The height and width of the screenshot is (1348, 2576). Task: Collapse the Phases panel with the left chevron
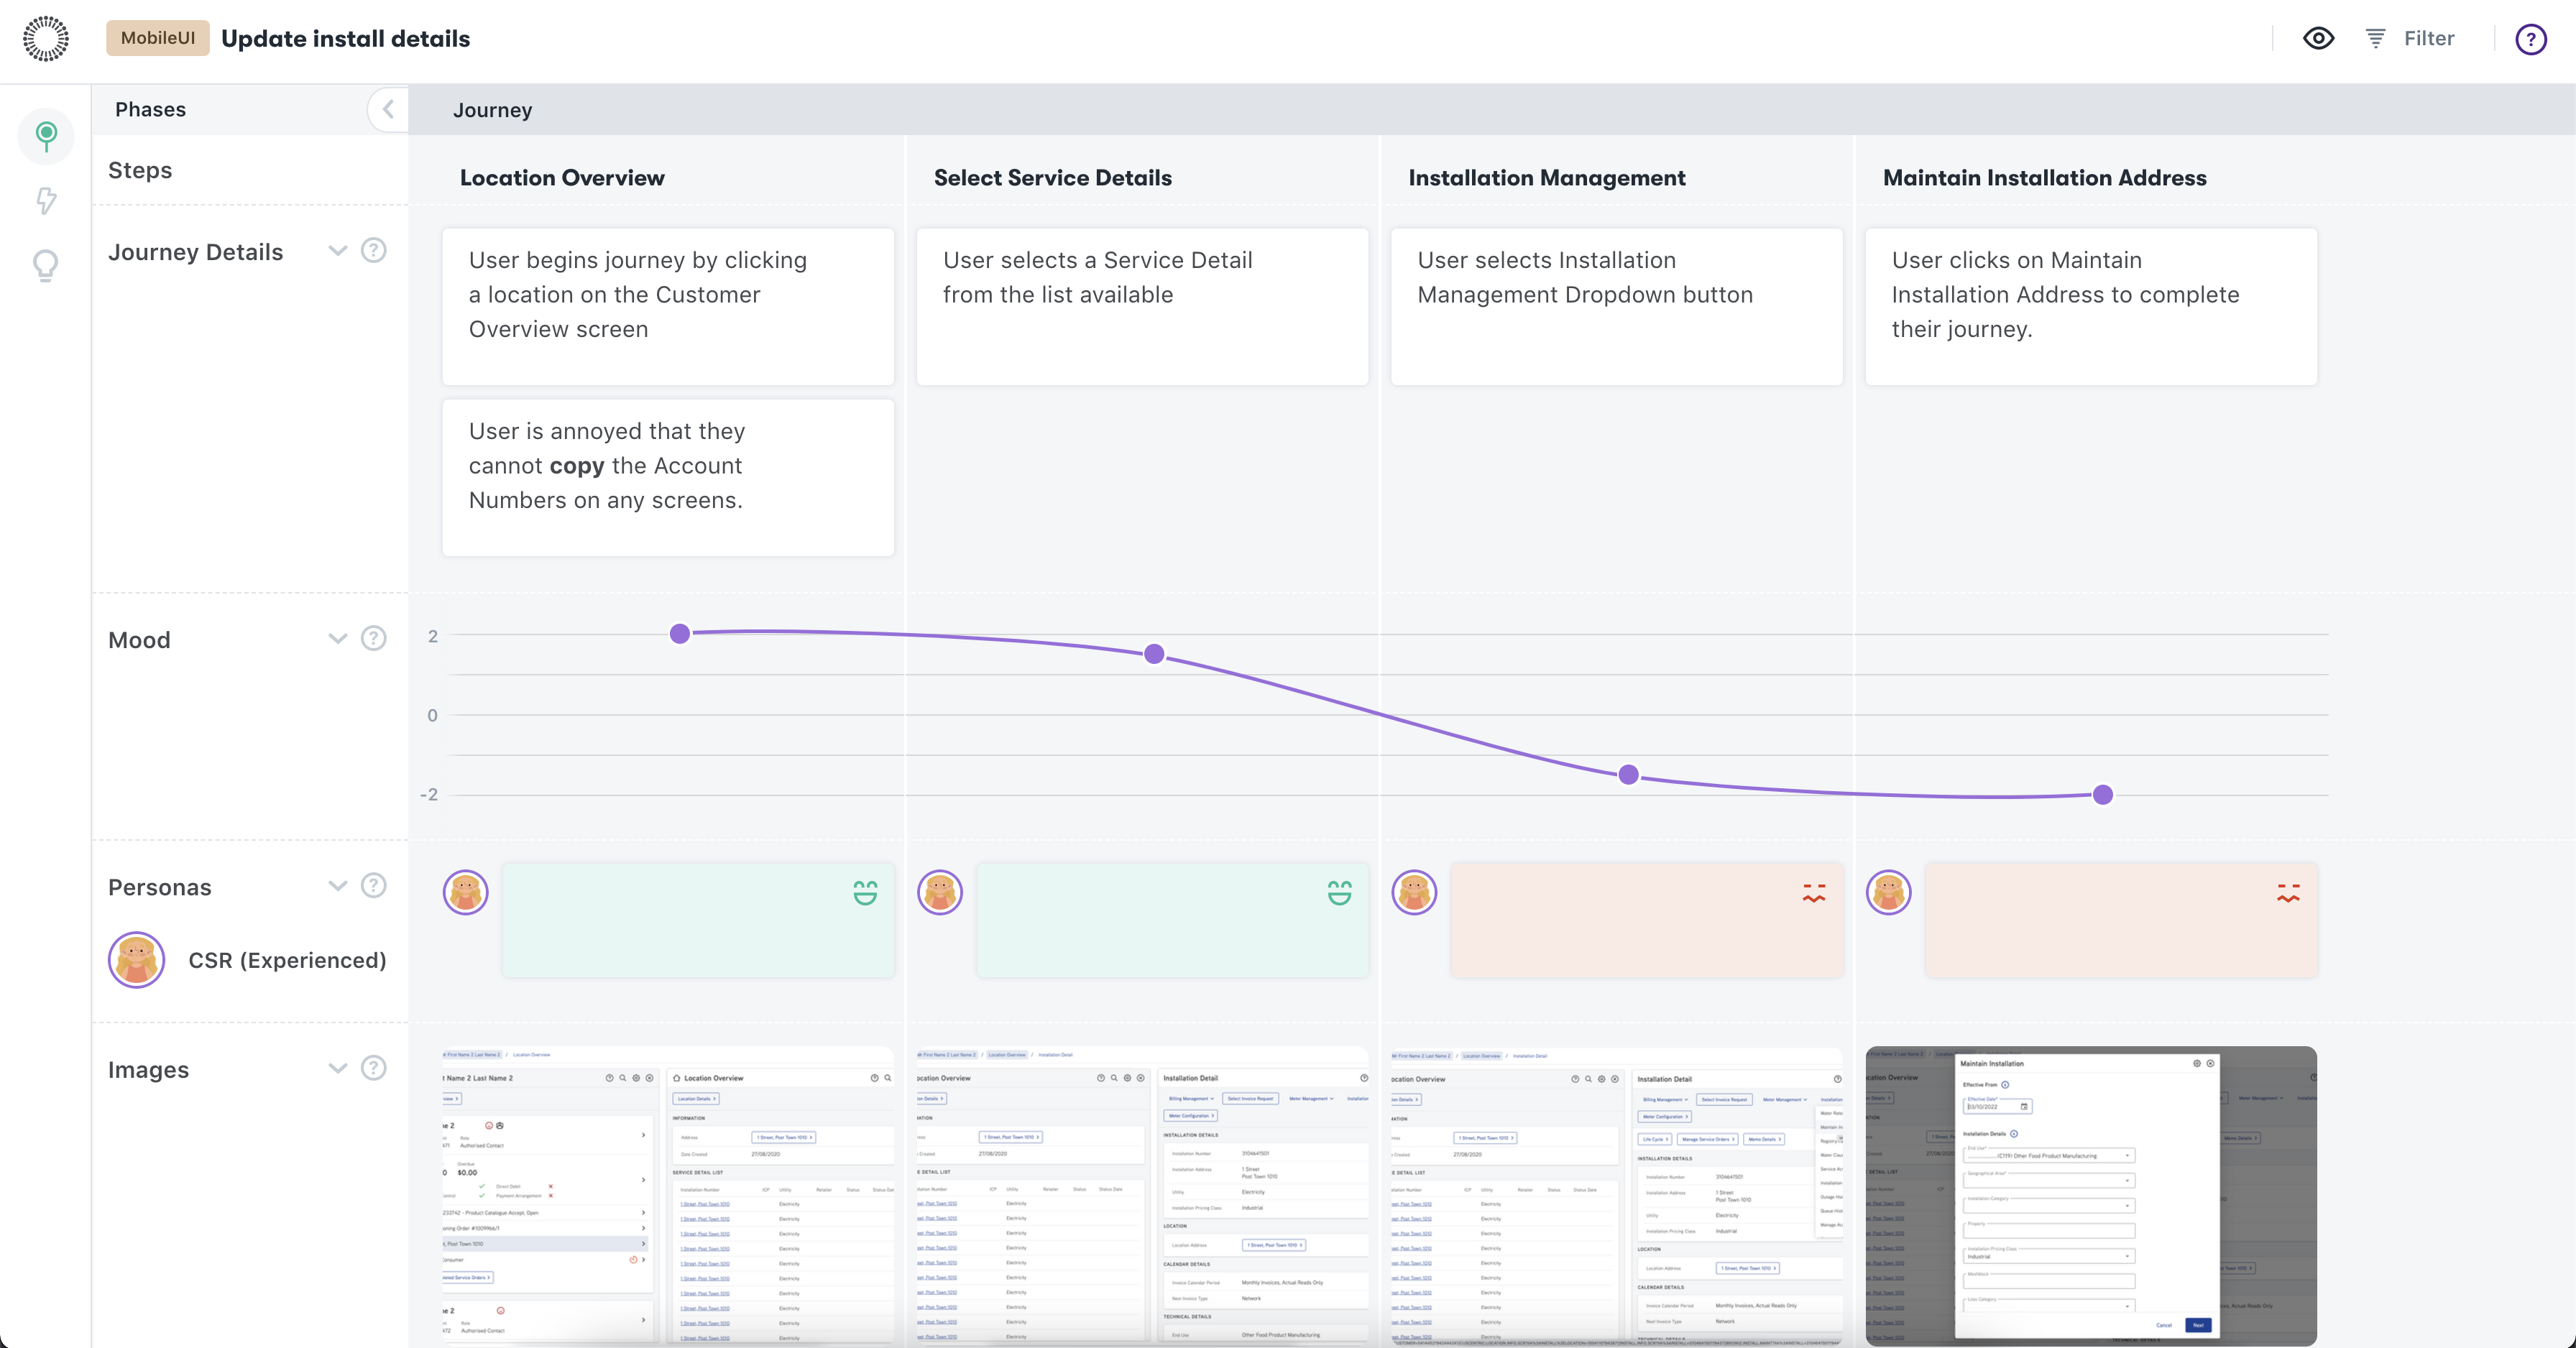(x=388, y=109)
